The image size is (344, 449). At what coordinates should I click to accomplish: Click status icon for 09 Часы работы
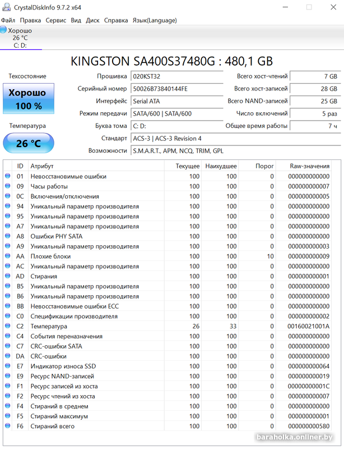point(8,186)
